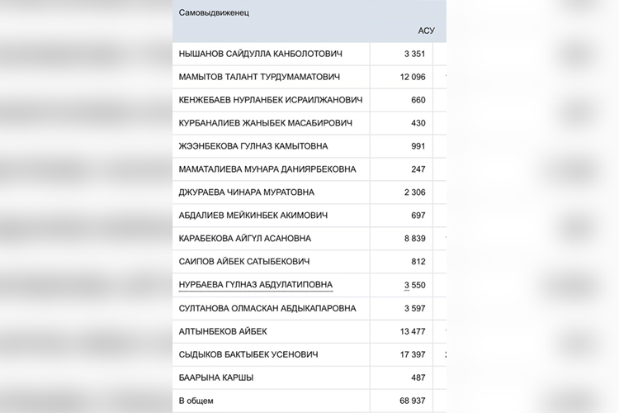Select the 17 397 vote count
This screenshot has width=619, height=413.
click(409, 354)
